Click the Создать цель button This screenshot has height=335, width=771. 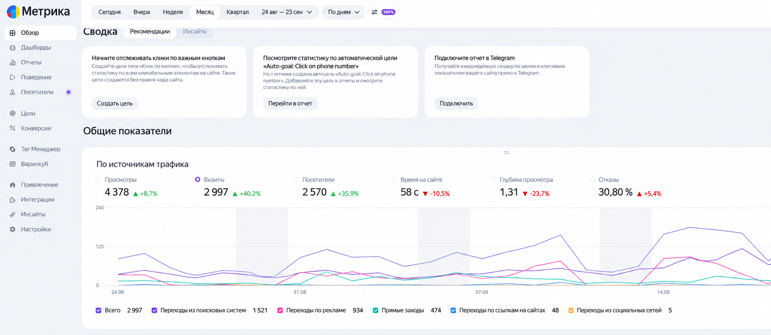[115, 103]
